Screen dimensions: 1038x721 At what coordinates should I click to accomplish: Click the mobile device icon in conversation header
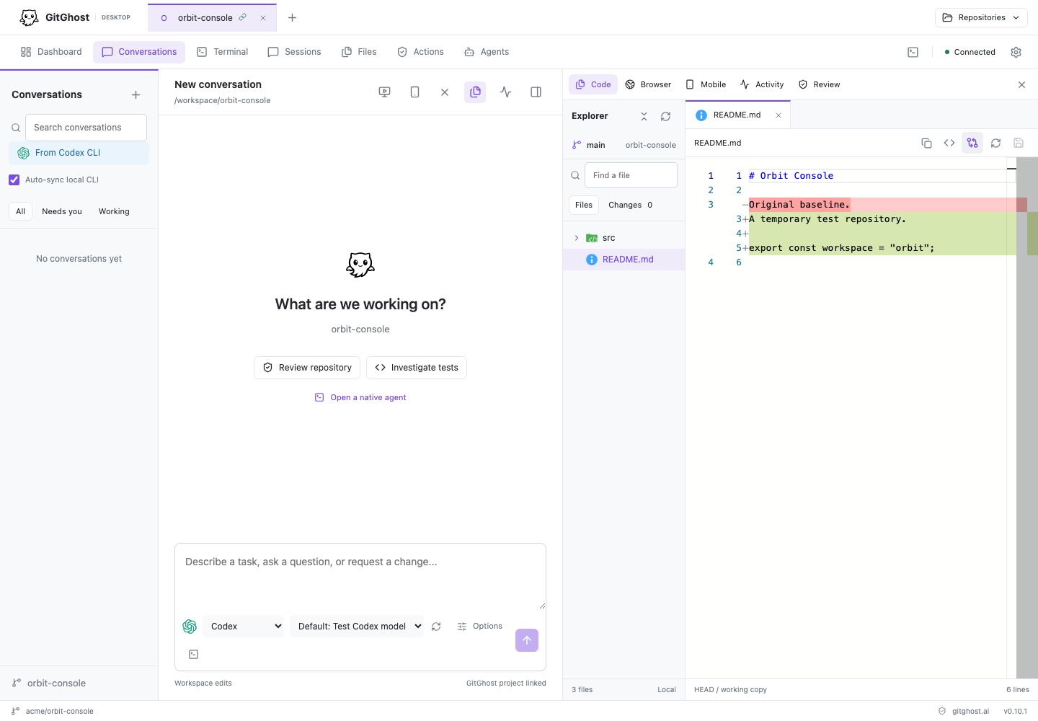click(x=414, y=92)
